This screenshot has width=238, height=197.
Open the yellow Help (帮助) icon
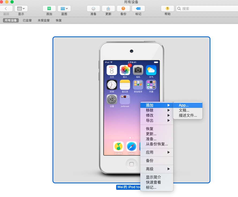tap(167, 9)
